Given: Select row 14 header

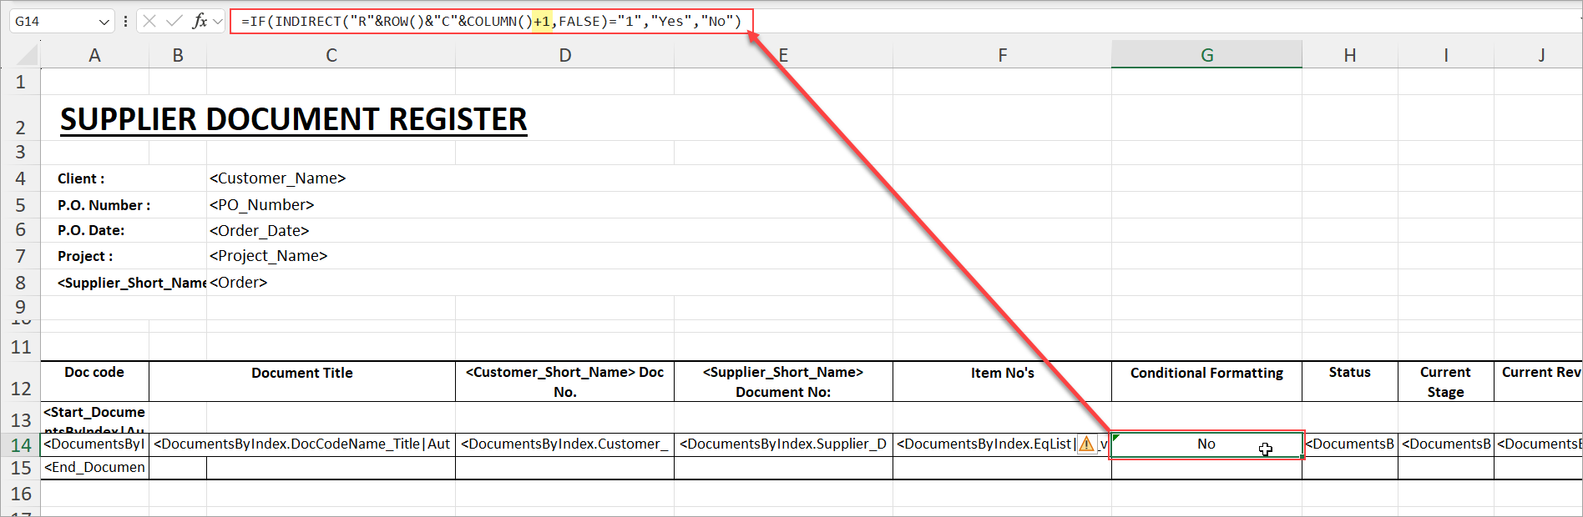Looking at the screenshot, I should [x=20, y=445].
